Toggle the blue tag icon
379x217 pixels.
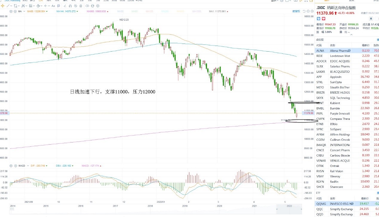[318, 18]
